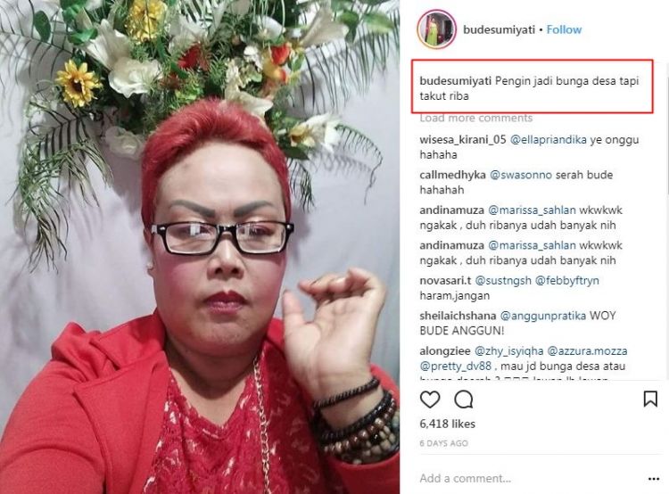Click the red-haired woman selfie photo
The width and height of the screenshot is (669, 494).
point(200,247)
